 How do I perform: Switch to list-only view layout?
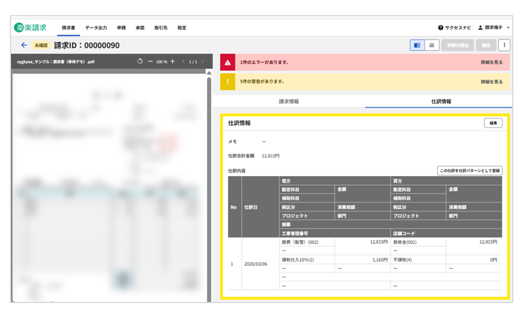(x=432, y=46)
